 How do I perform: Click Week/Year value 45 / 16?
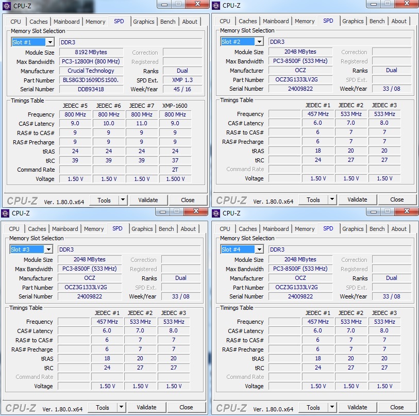(182, 89)
